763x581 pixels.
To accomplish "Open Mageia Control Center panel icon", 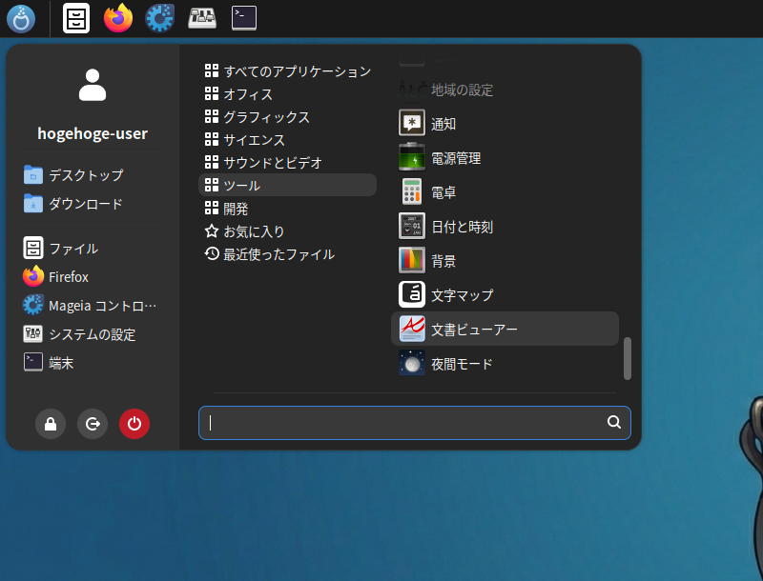I will tap(159, 18).
